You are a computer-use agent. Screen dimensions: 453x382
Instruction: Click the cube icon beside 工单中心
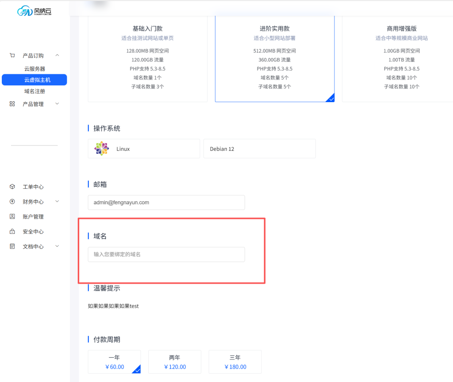pos(12,187)
